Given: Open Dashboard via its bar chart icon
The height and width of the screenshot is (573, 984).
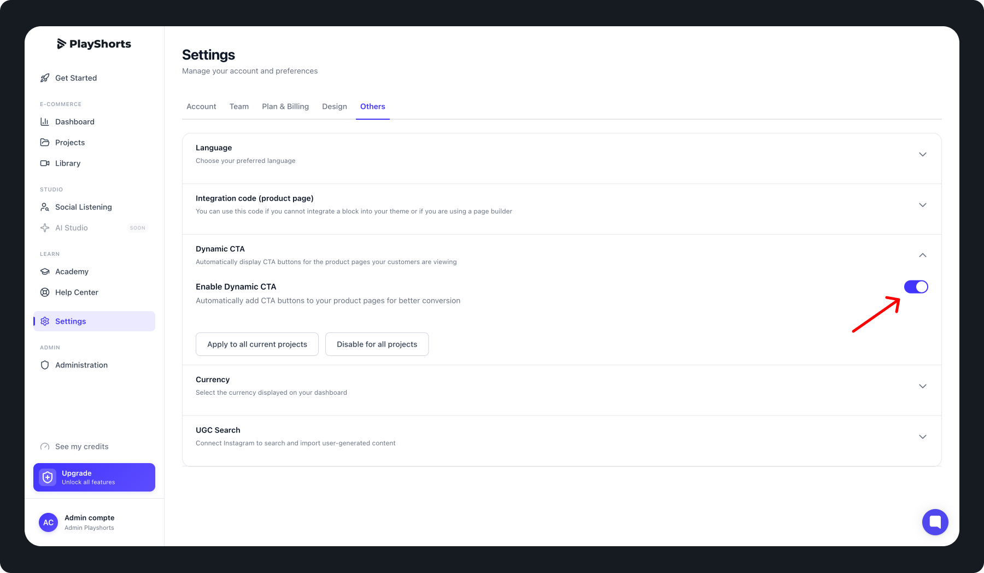Looking at the screenshot, I should click(x=45, y=122).
